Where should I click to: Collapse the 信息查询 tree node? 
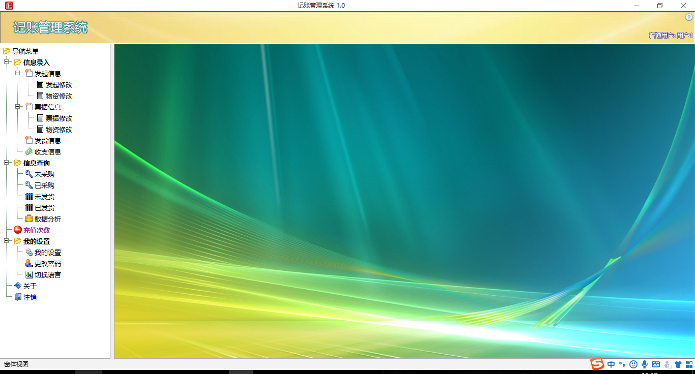(x=7, y=163)
